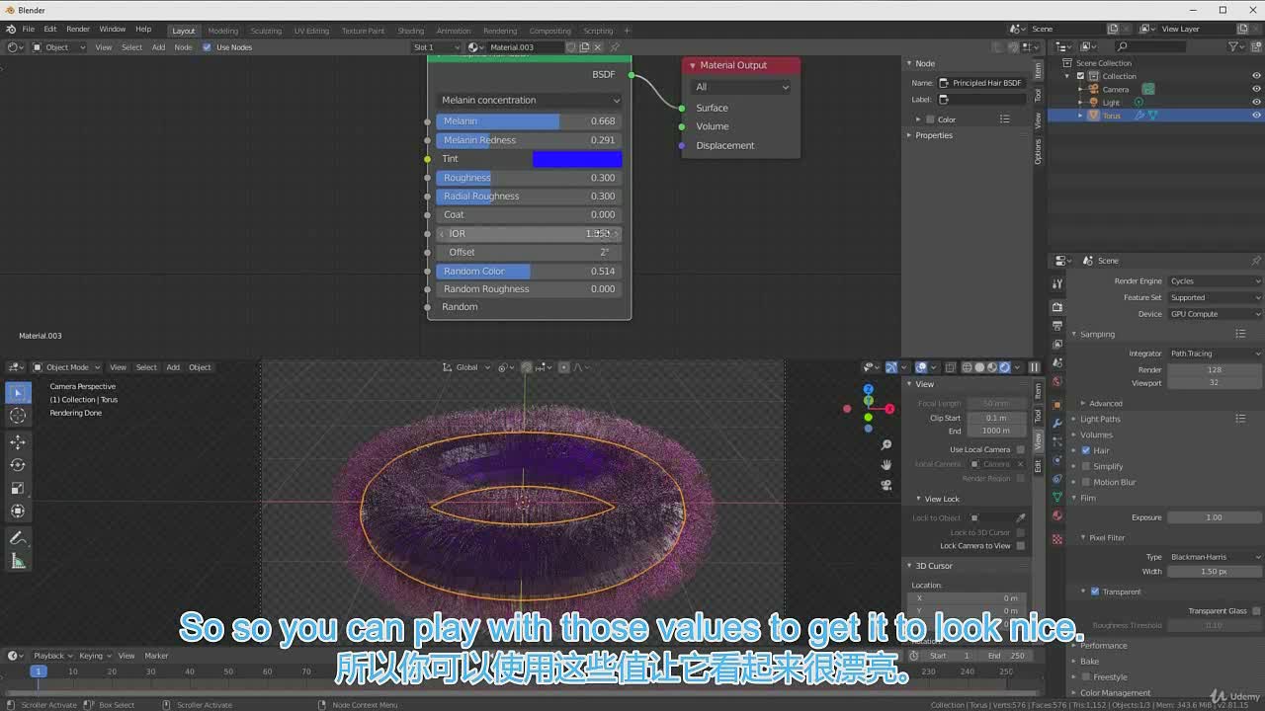Adjust the Random Color slider
The width and height of the screenshot is (1265, 711).
529,271
